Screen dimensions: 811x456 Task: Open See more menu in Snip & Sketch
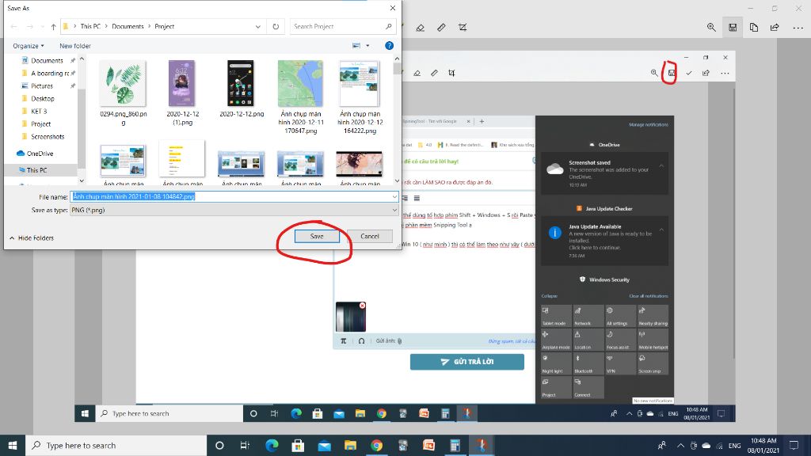(x=798, y=28)
